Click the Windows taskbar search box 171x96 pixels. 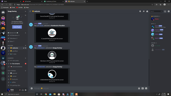[x=19, y=94]
